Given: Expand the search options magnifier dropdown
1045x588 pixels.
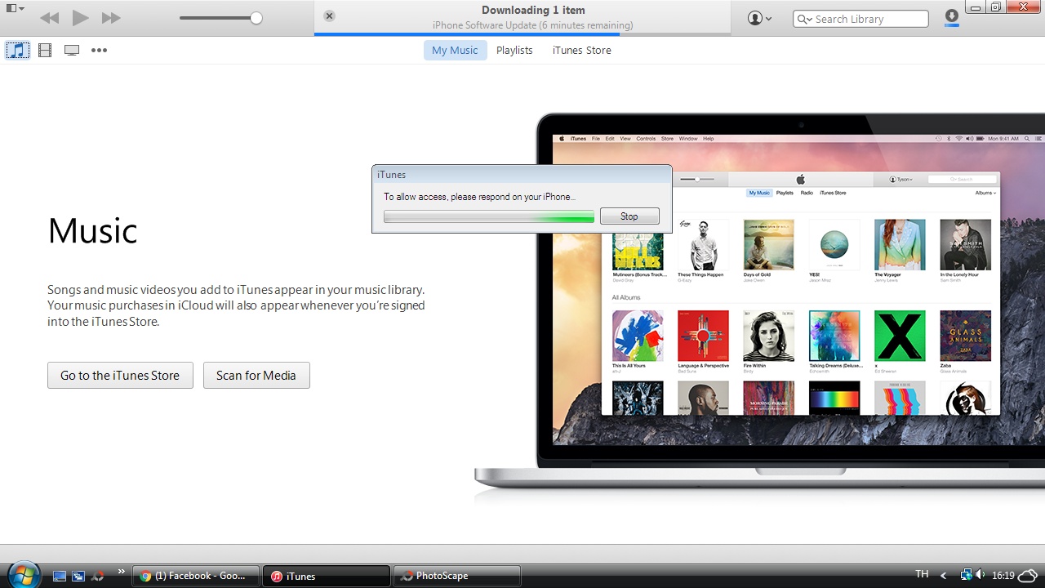Looking at the screenshot, I should pyautogui.click(x=804, y=19).
